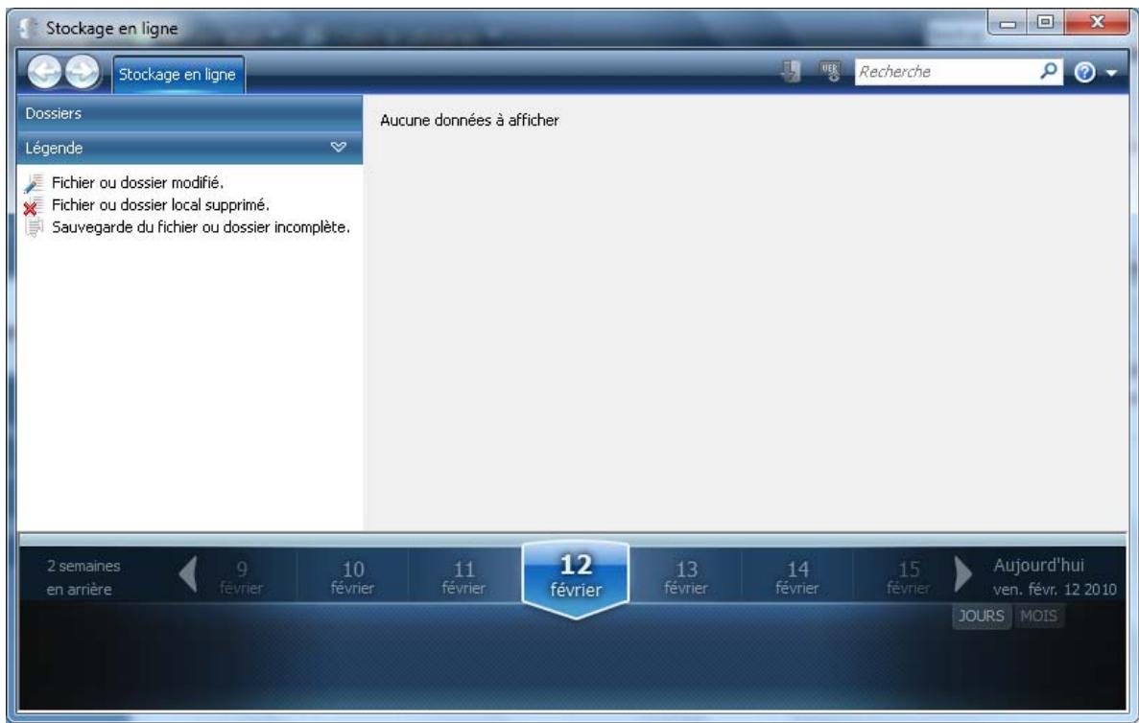The image size is (1139, 723).
Task: Maximize the Stockage en ligne window
Action: click(1045, 22)
